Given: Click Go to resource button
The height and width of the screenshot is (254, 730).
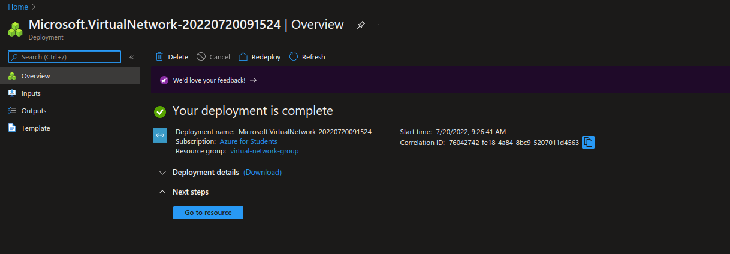Looking at the screenshot, I should click(208, 213).
